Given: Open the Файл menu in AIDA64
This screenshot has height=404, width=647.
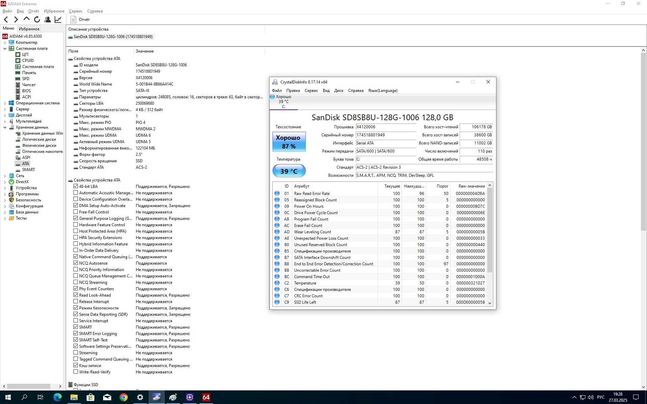Looking at the screenshot, I should [7, 11].
